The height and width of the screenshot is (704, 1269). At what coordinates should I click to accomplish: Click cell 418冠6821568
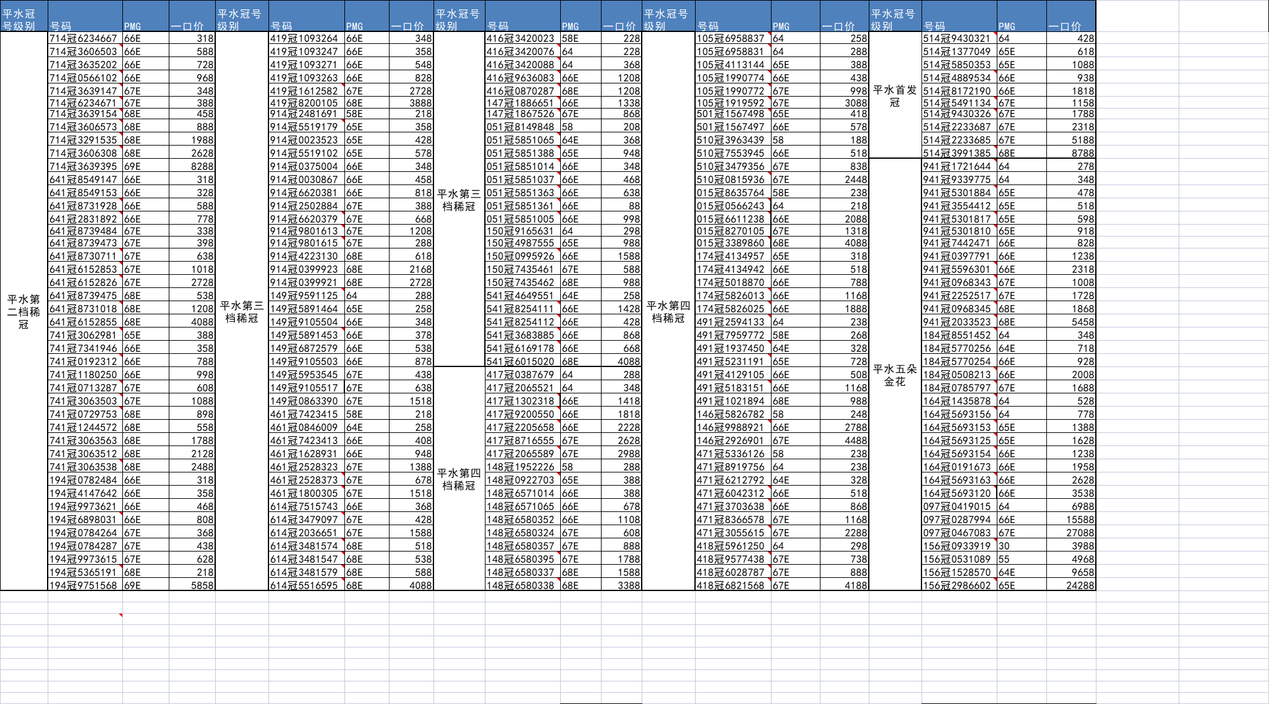coord(732,585)
